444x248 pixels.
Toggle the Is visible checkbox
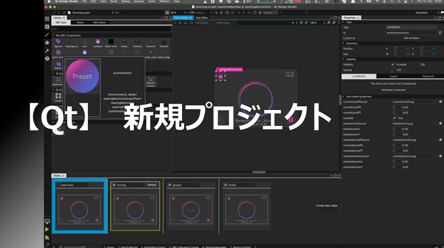(393, 65)
